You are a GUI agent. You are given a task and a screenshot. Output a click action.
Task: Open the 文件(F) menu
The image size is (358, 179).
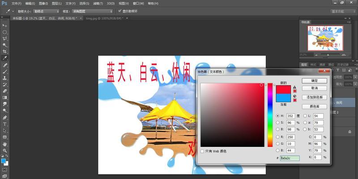17,4
